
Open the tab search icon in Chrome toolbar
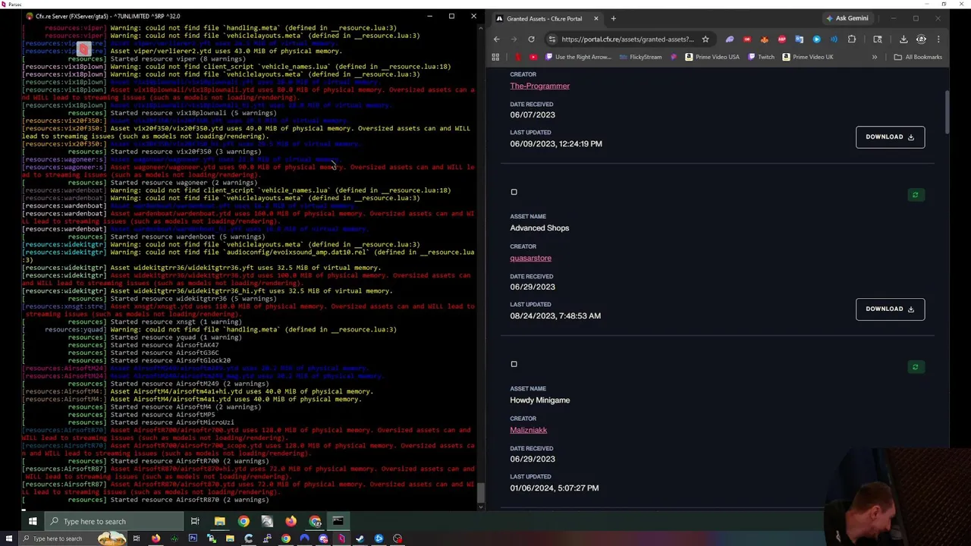878,39
